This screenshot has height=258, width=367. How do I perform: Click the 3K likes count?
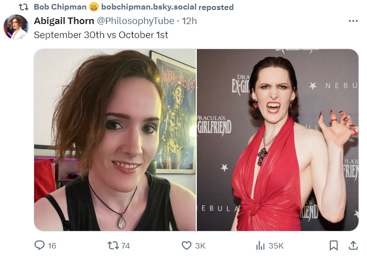pos(200,245)
